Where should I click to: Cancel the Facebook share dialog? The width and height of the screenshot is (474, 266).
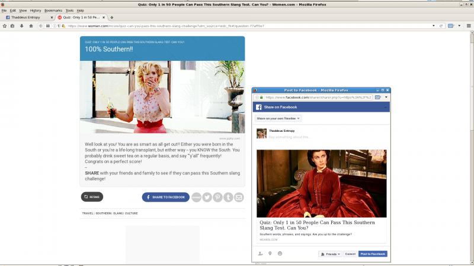coord(350,254)
